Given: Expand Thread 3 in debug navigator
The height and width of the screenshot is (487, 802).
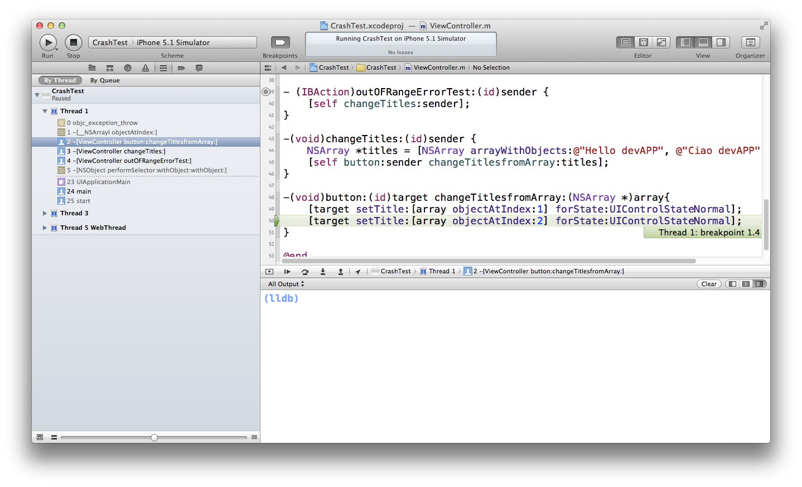Looking at the screenshot, I should pyautogui.click(x=45, y=213).
